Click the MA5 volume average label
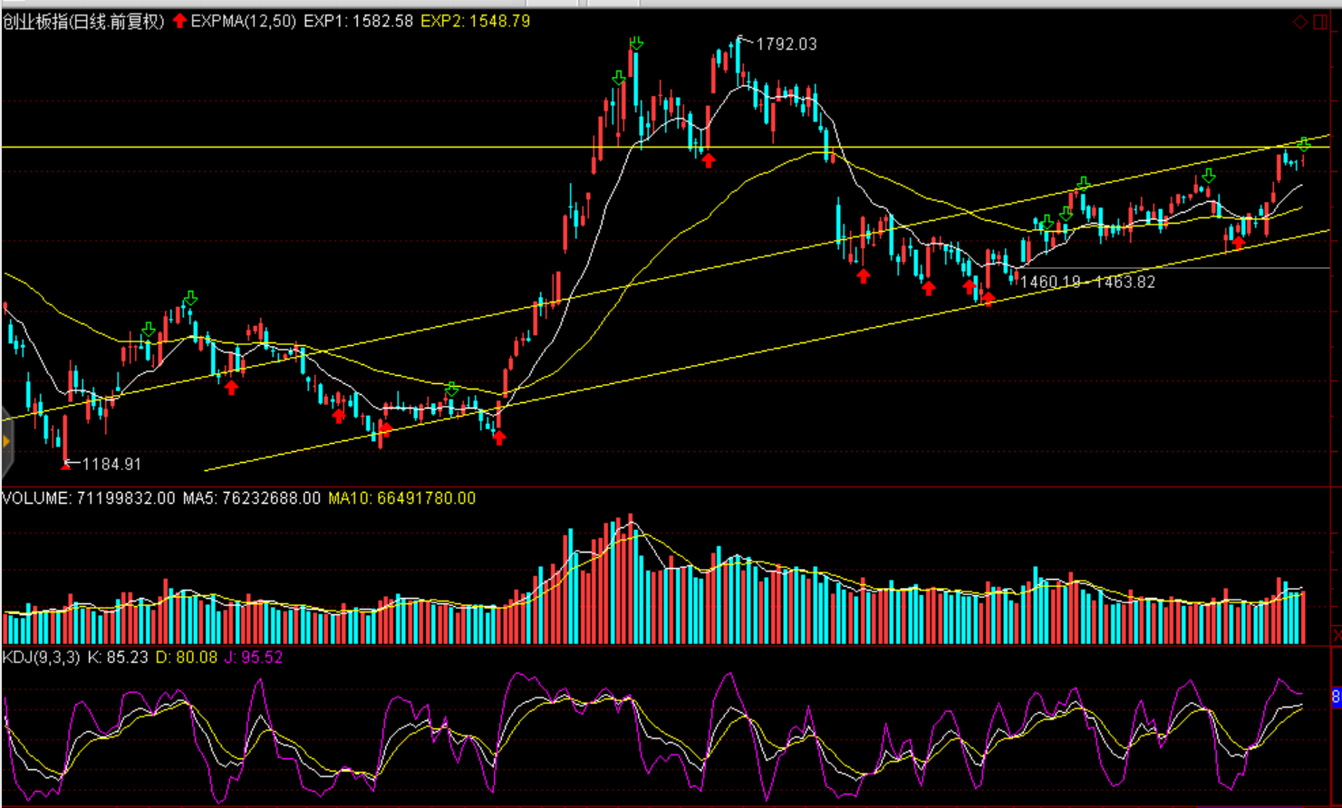 (x=251, y=498)
